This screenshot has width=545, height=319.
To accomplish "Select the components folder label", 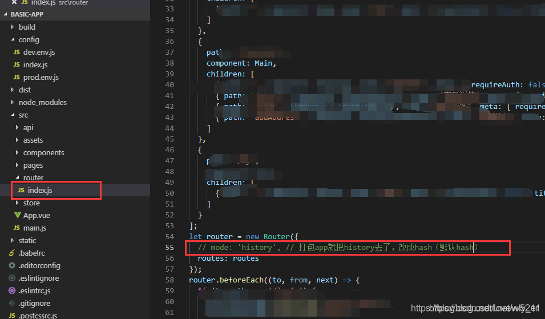I will tap(44, 152).
